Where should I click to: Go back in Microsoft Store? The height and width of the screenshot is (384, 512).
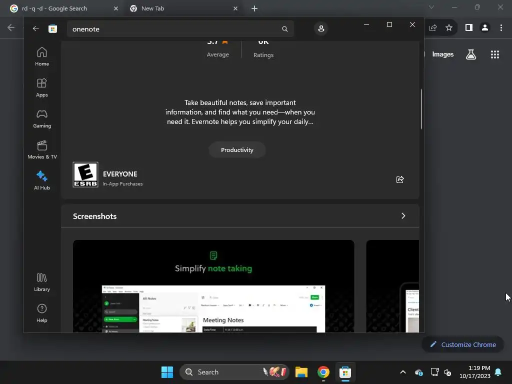[35, 28]
